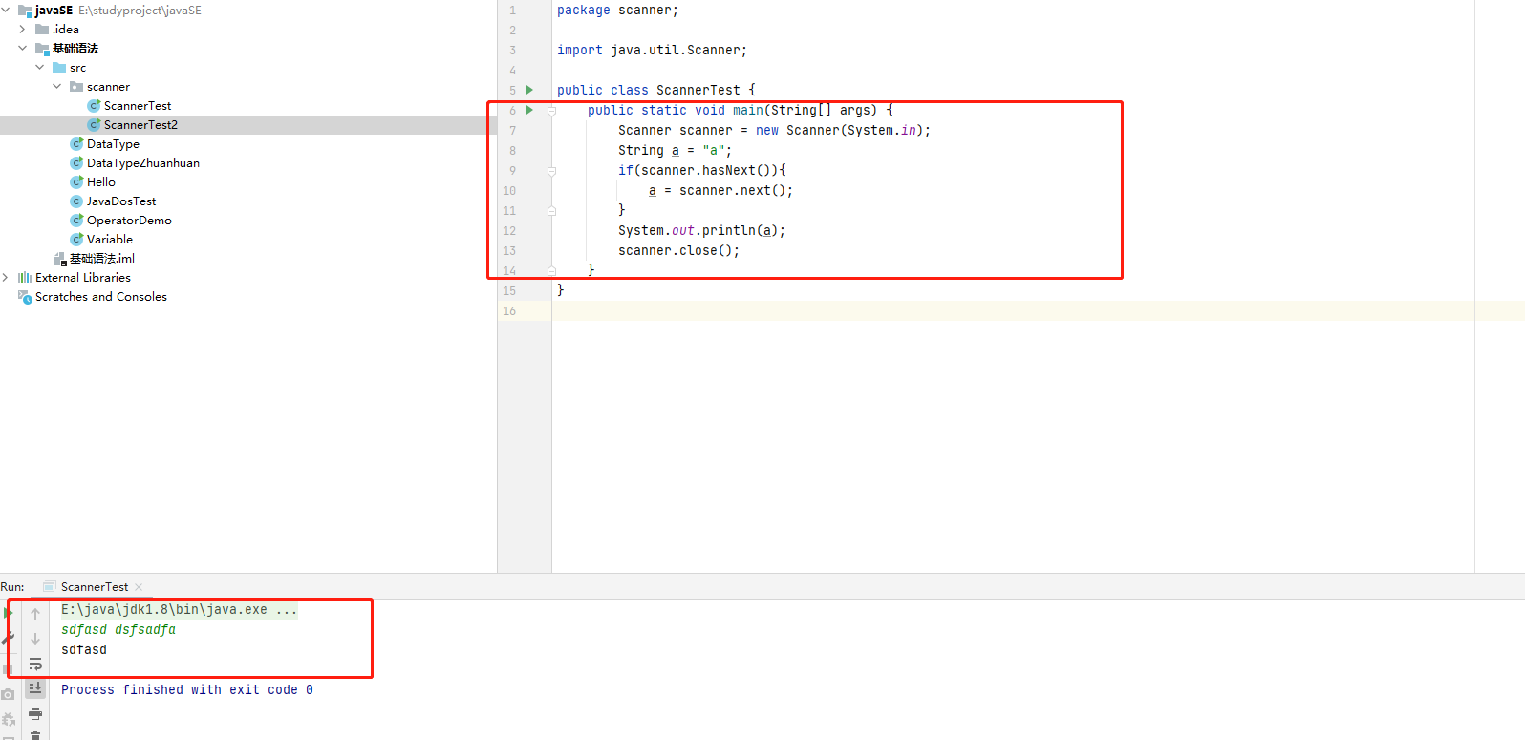This screenshot has height=740, width=1525.
Task: Click the 基础语法.iml module file icon
Action: 60,259
